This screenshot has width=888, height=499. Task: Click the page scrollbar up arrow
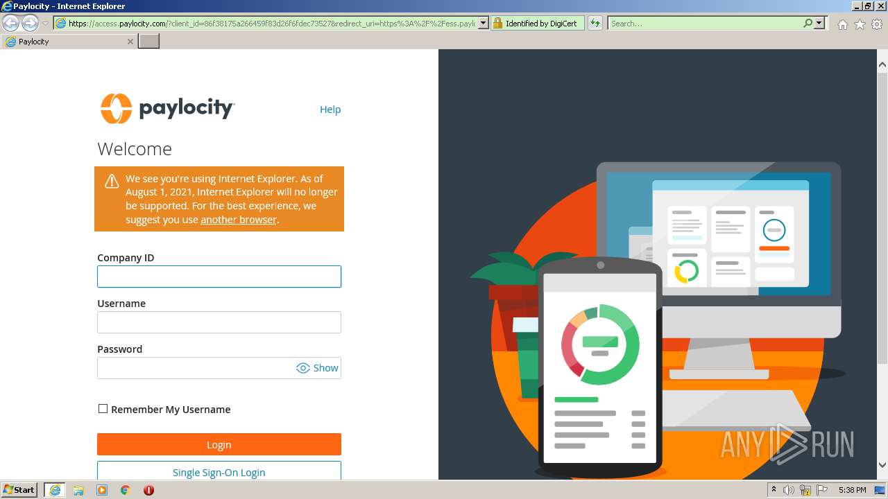[882, 64]
